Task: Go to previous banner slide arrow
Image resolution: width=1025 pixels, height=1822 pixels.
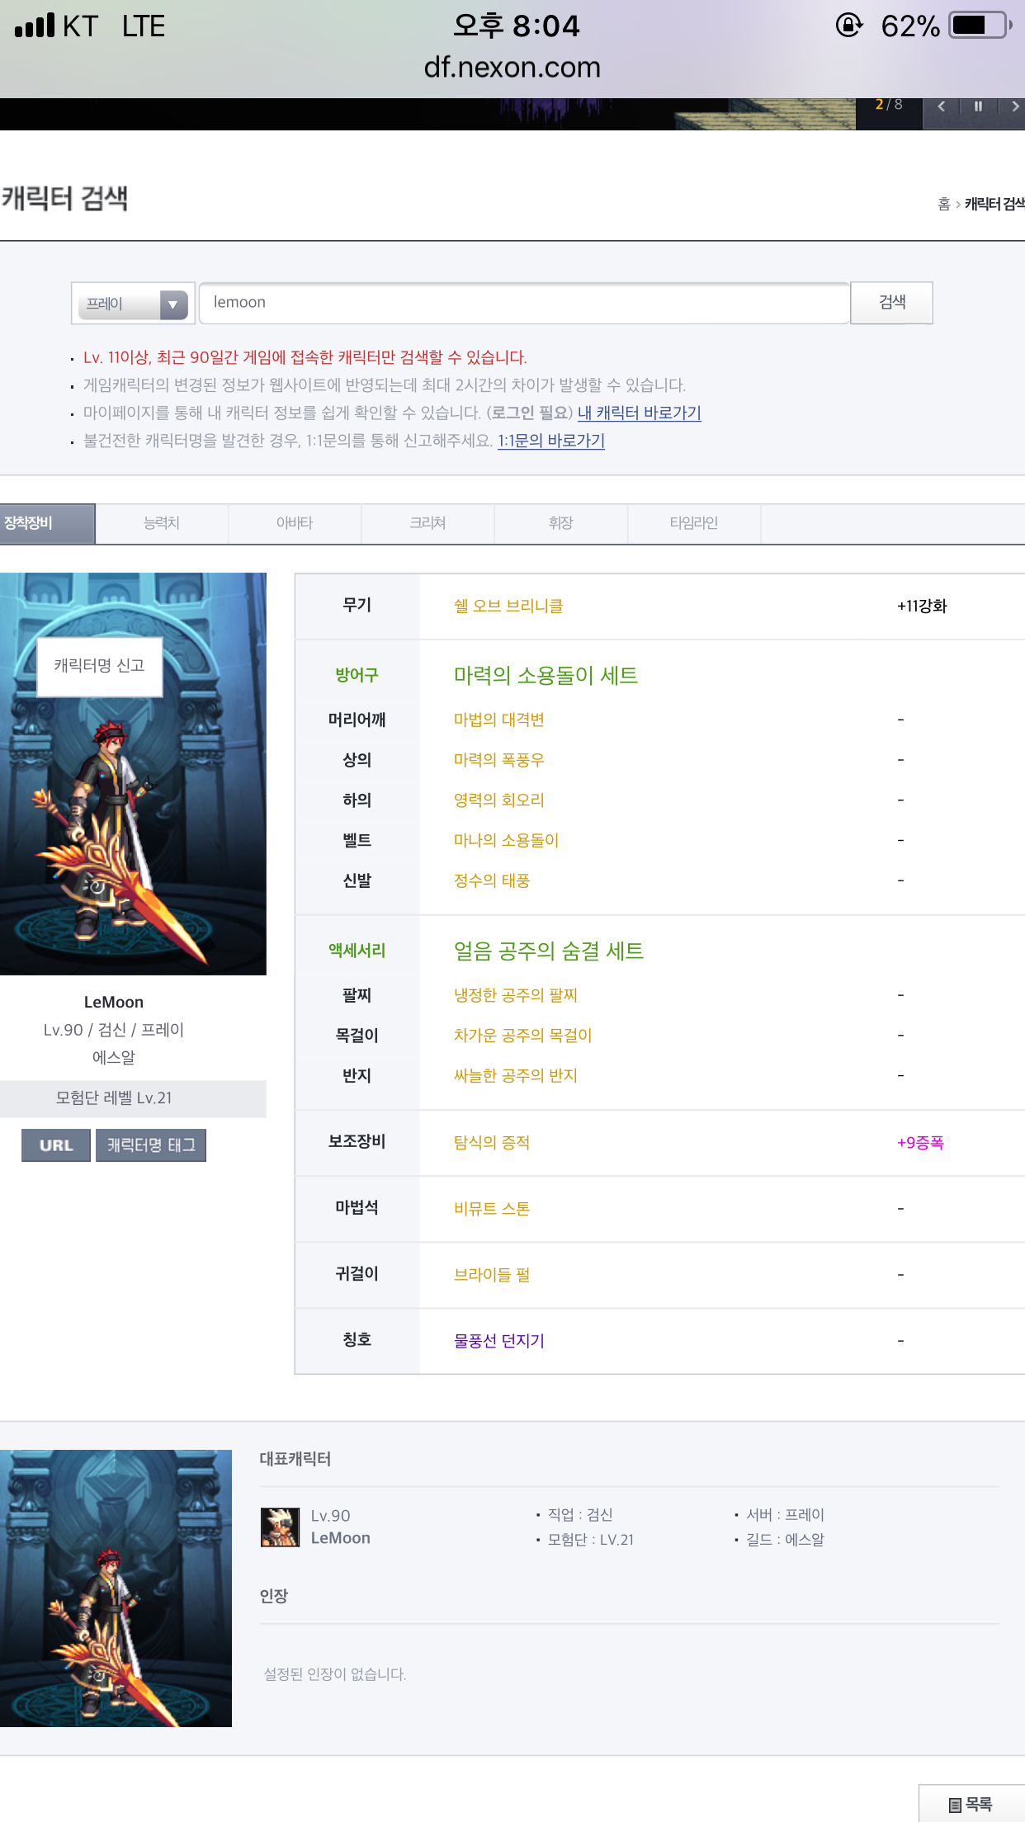Action: pos(941,106)
